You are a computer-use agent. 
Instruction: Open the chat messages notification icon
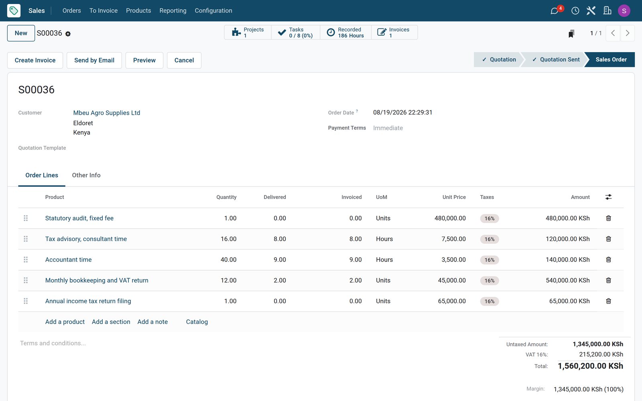(555, 11)
